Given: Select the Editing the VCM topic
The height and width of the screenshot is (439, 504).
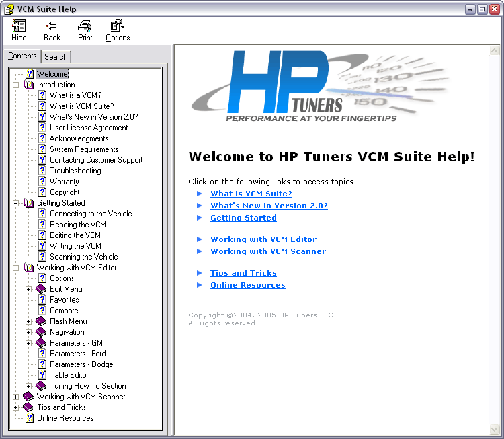Looking at the screenshot, I should (75, 235).
